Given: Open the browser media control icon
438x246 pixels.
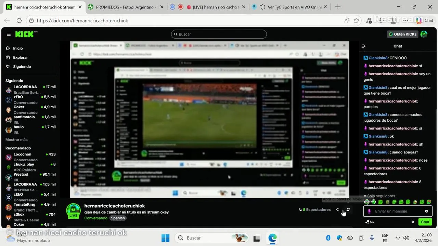Looking at the screenshot, I should pos(369,20).
